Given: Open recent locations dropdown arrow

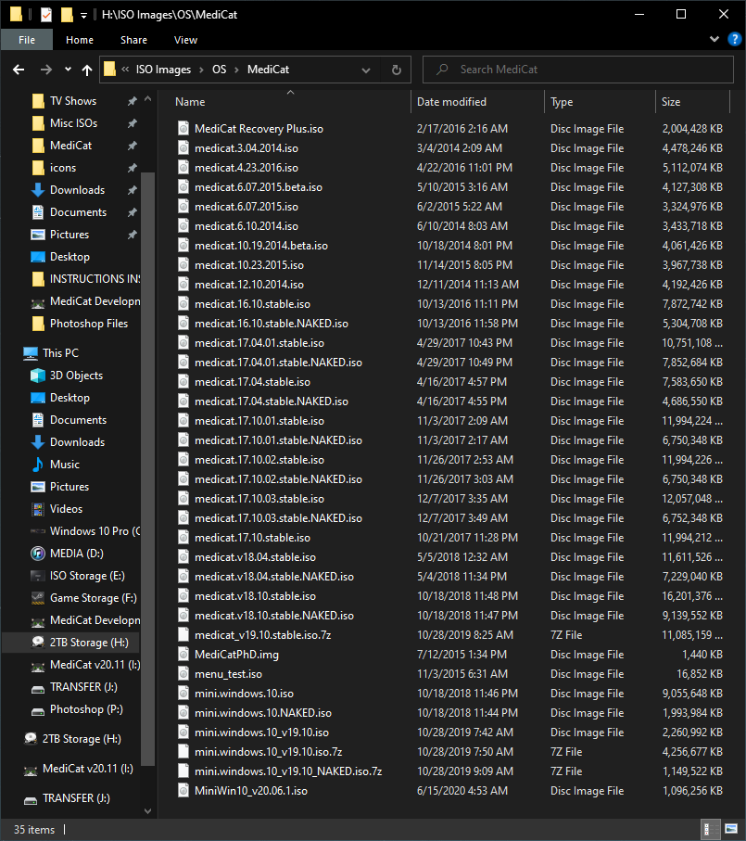Looking at the screenshot, I should (68, 70).
